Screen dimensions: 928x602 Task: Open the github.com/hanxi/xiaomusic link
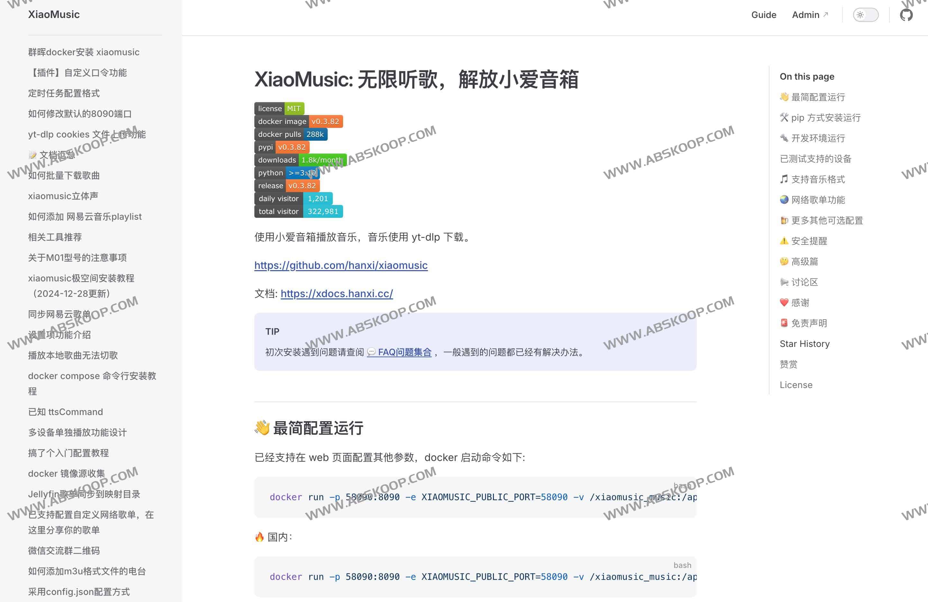coord(341,265)
